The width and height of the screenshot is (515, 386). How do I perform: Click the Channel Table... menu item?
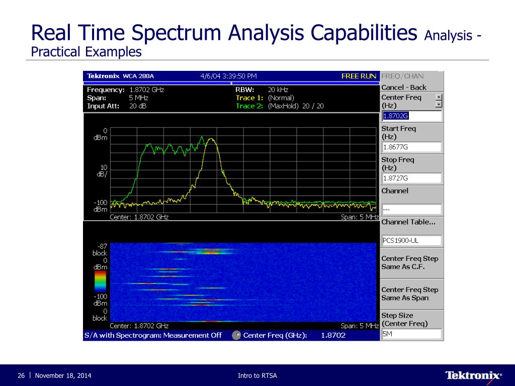pos(408,222)
